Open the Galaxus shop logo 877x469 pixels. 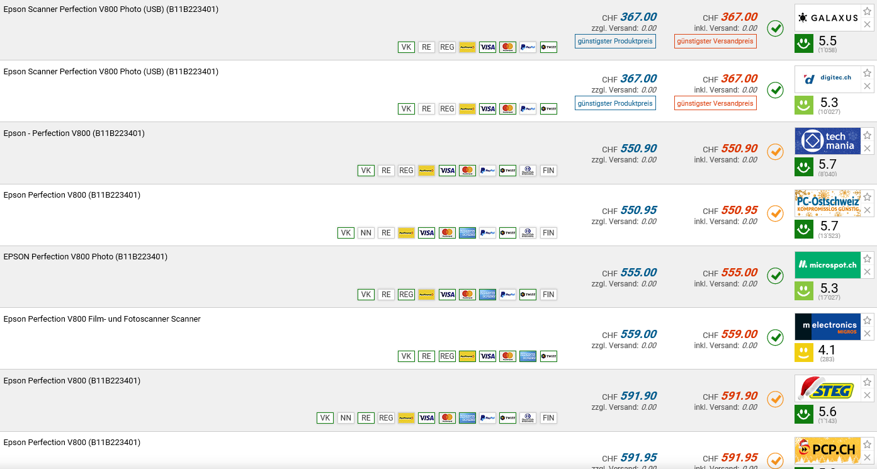click(x=827, y=18)
